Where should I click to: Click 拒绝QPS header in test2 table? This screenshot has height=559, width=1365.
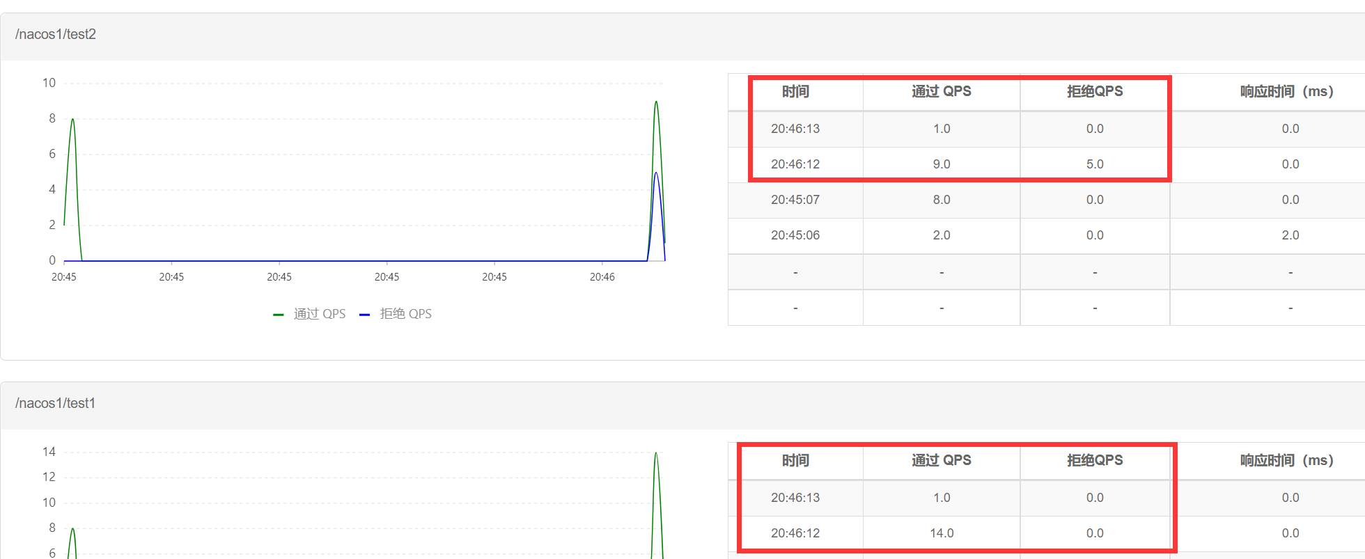(x=1095, y=91)
